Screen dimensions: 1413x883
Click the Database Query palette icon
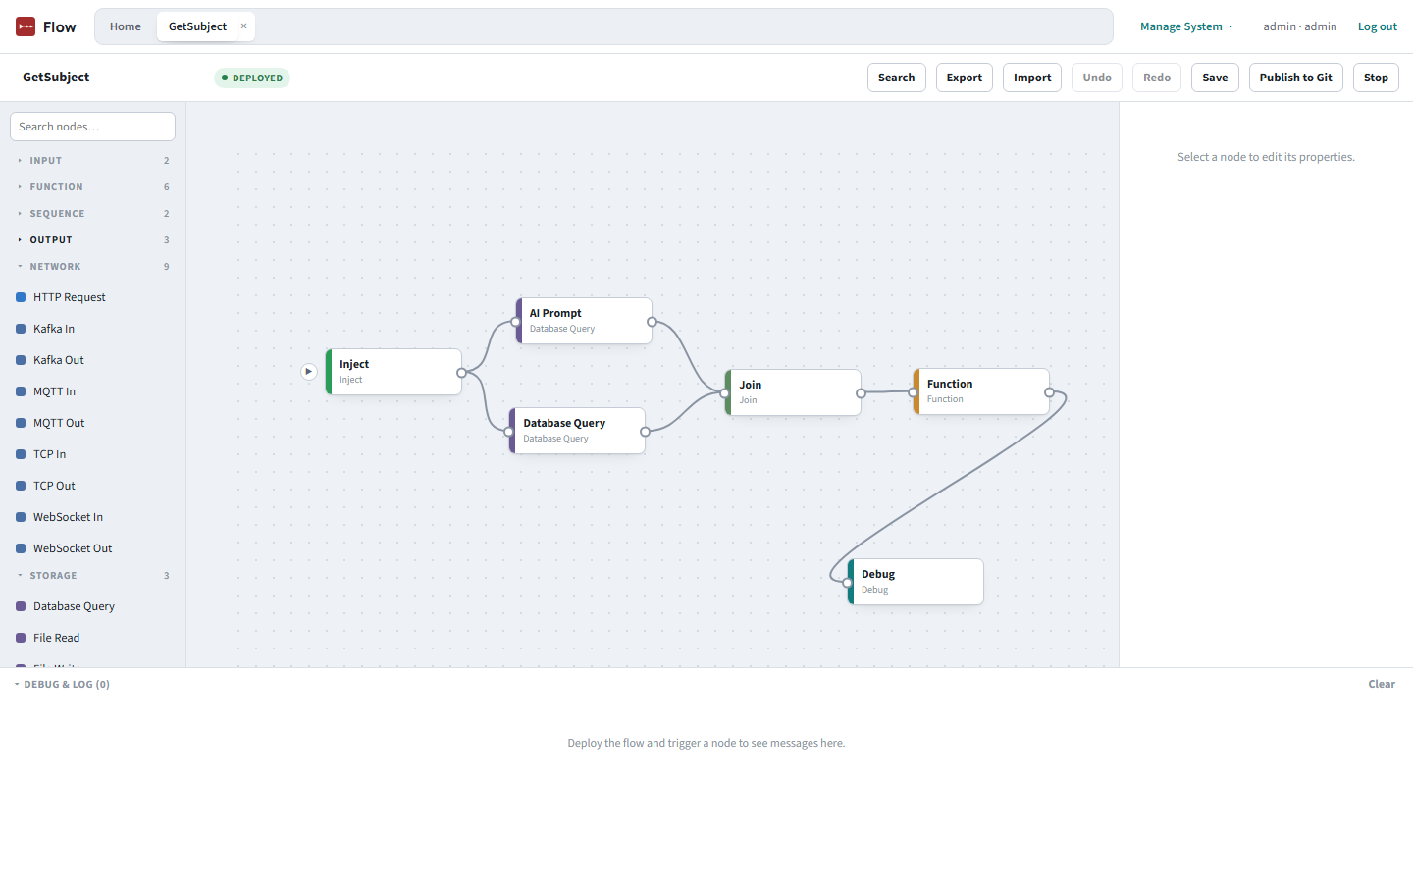(21, 606)
